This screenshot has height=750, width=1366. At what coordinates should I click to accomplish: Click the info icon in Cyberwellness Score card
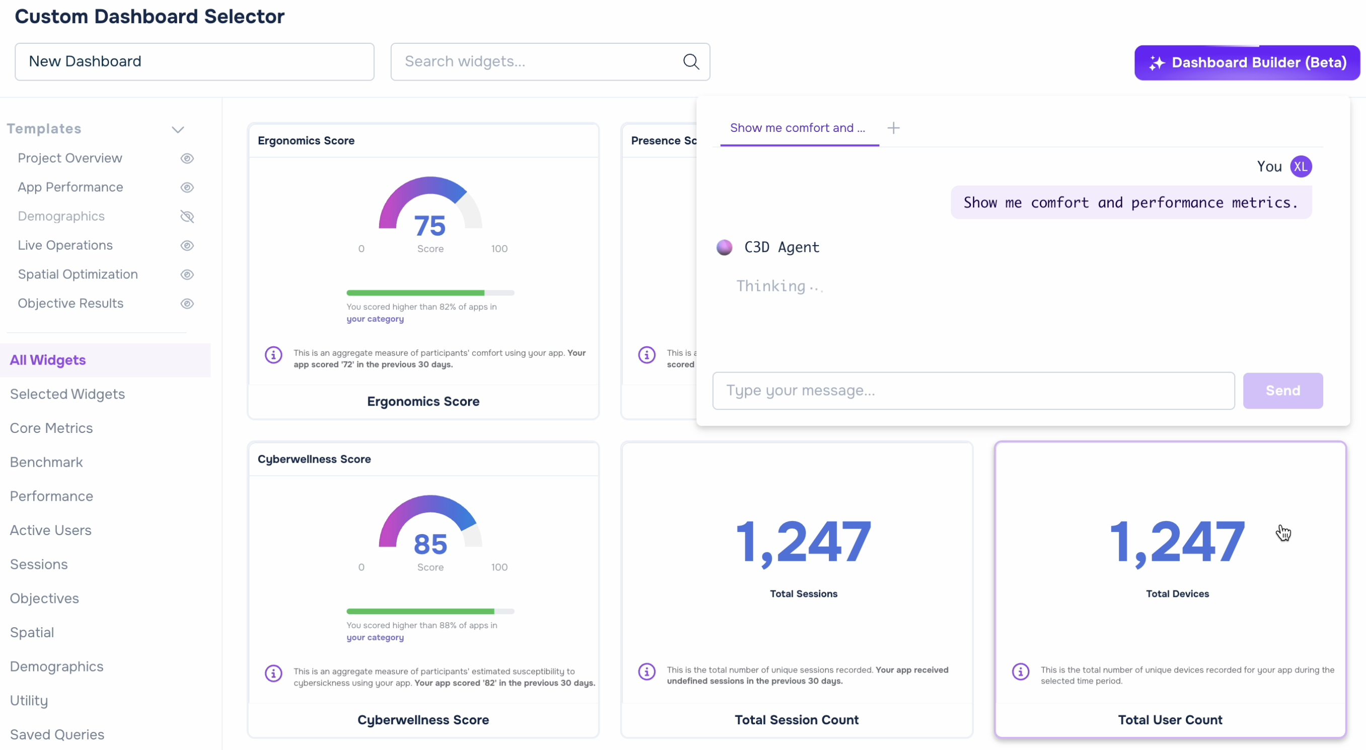coord(274,673)
